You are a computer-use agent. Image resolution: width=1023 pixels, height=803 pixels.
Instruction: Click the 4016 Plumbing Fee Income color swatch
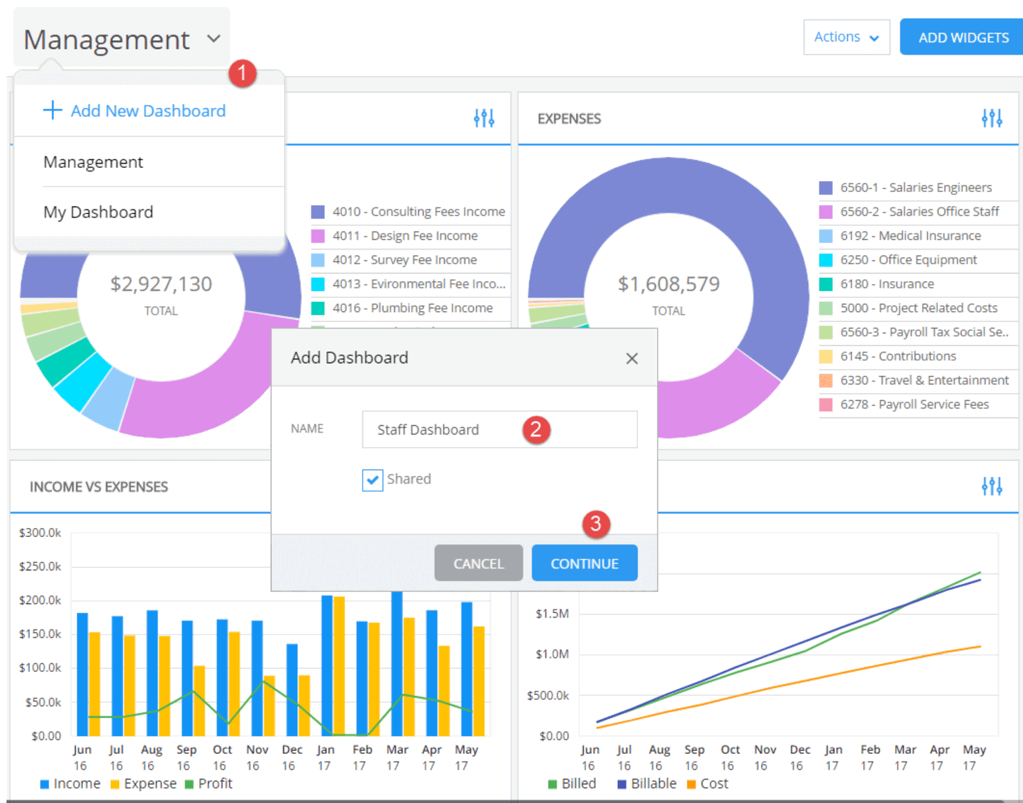(318, 308)
